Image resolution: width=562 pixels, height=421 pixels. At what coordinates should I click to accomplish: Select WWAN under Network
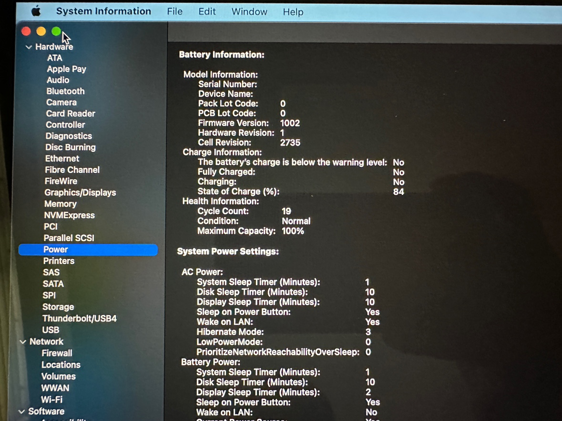pyautogui.click(x=55, y=388)
